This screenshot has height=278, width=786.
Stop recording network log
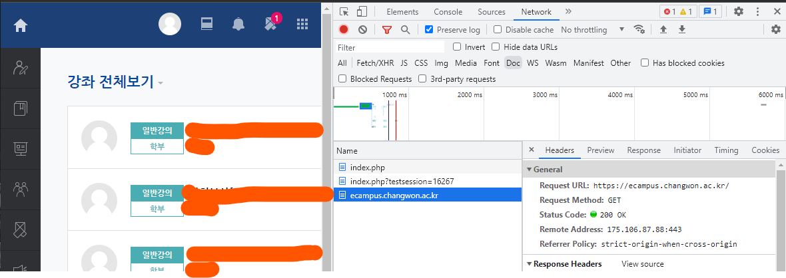point(343,29)
